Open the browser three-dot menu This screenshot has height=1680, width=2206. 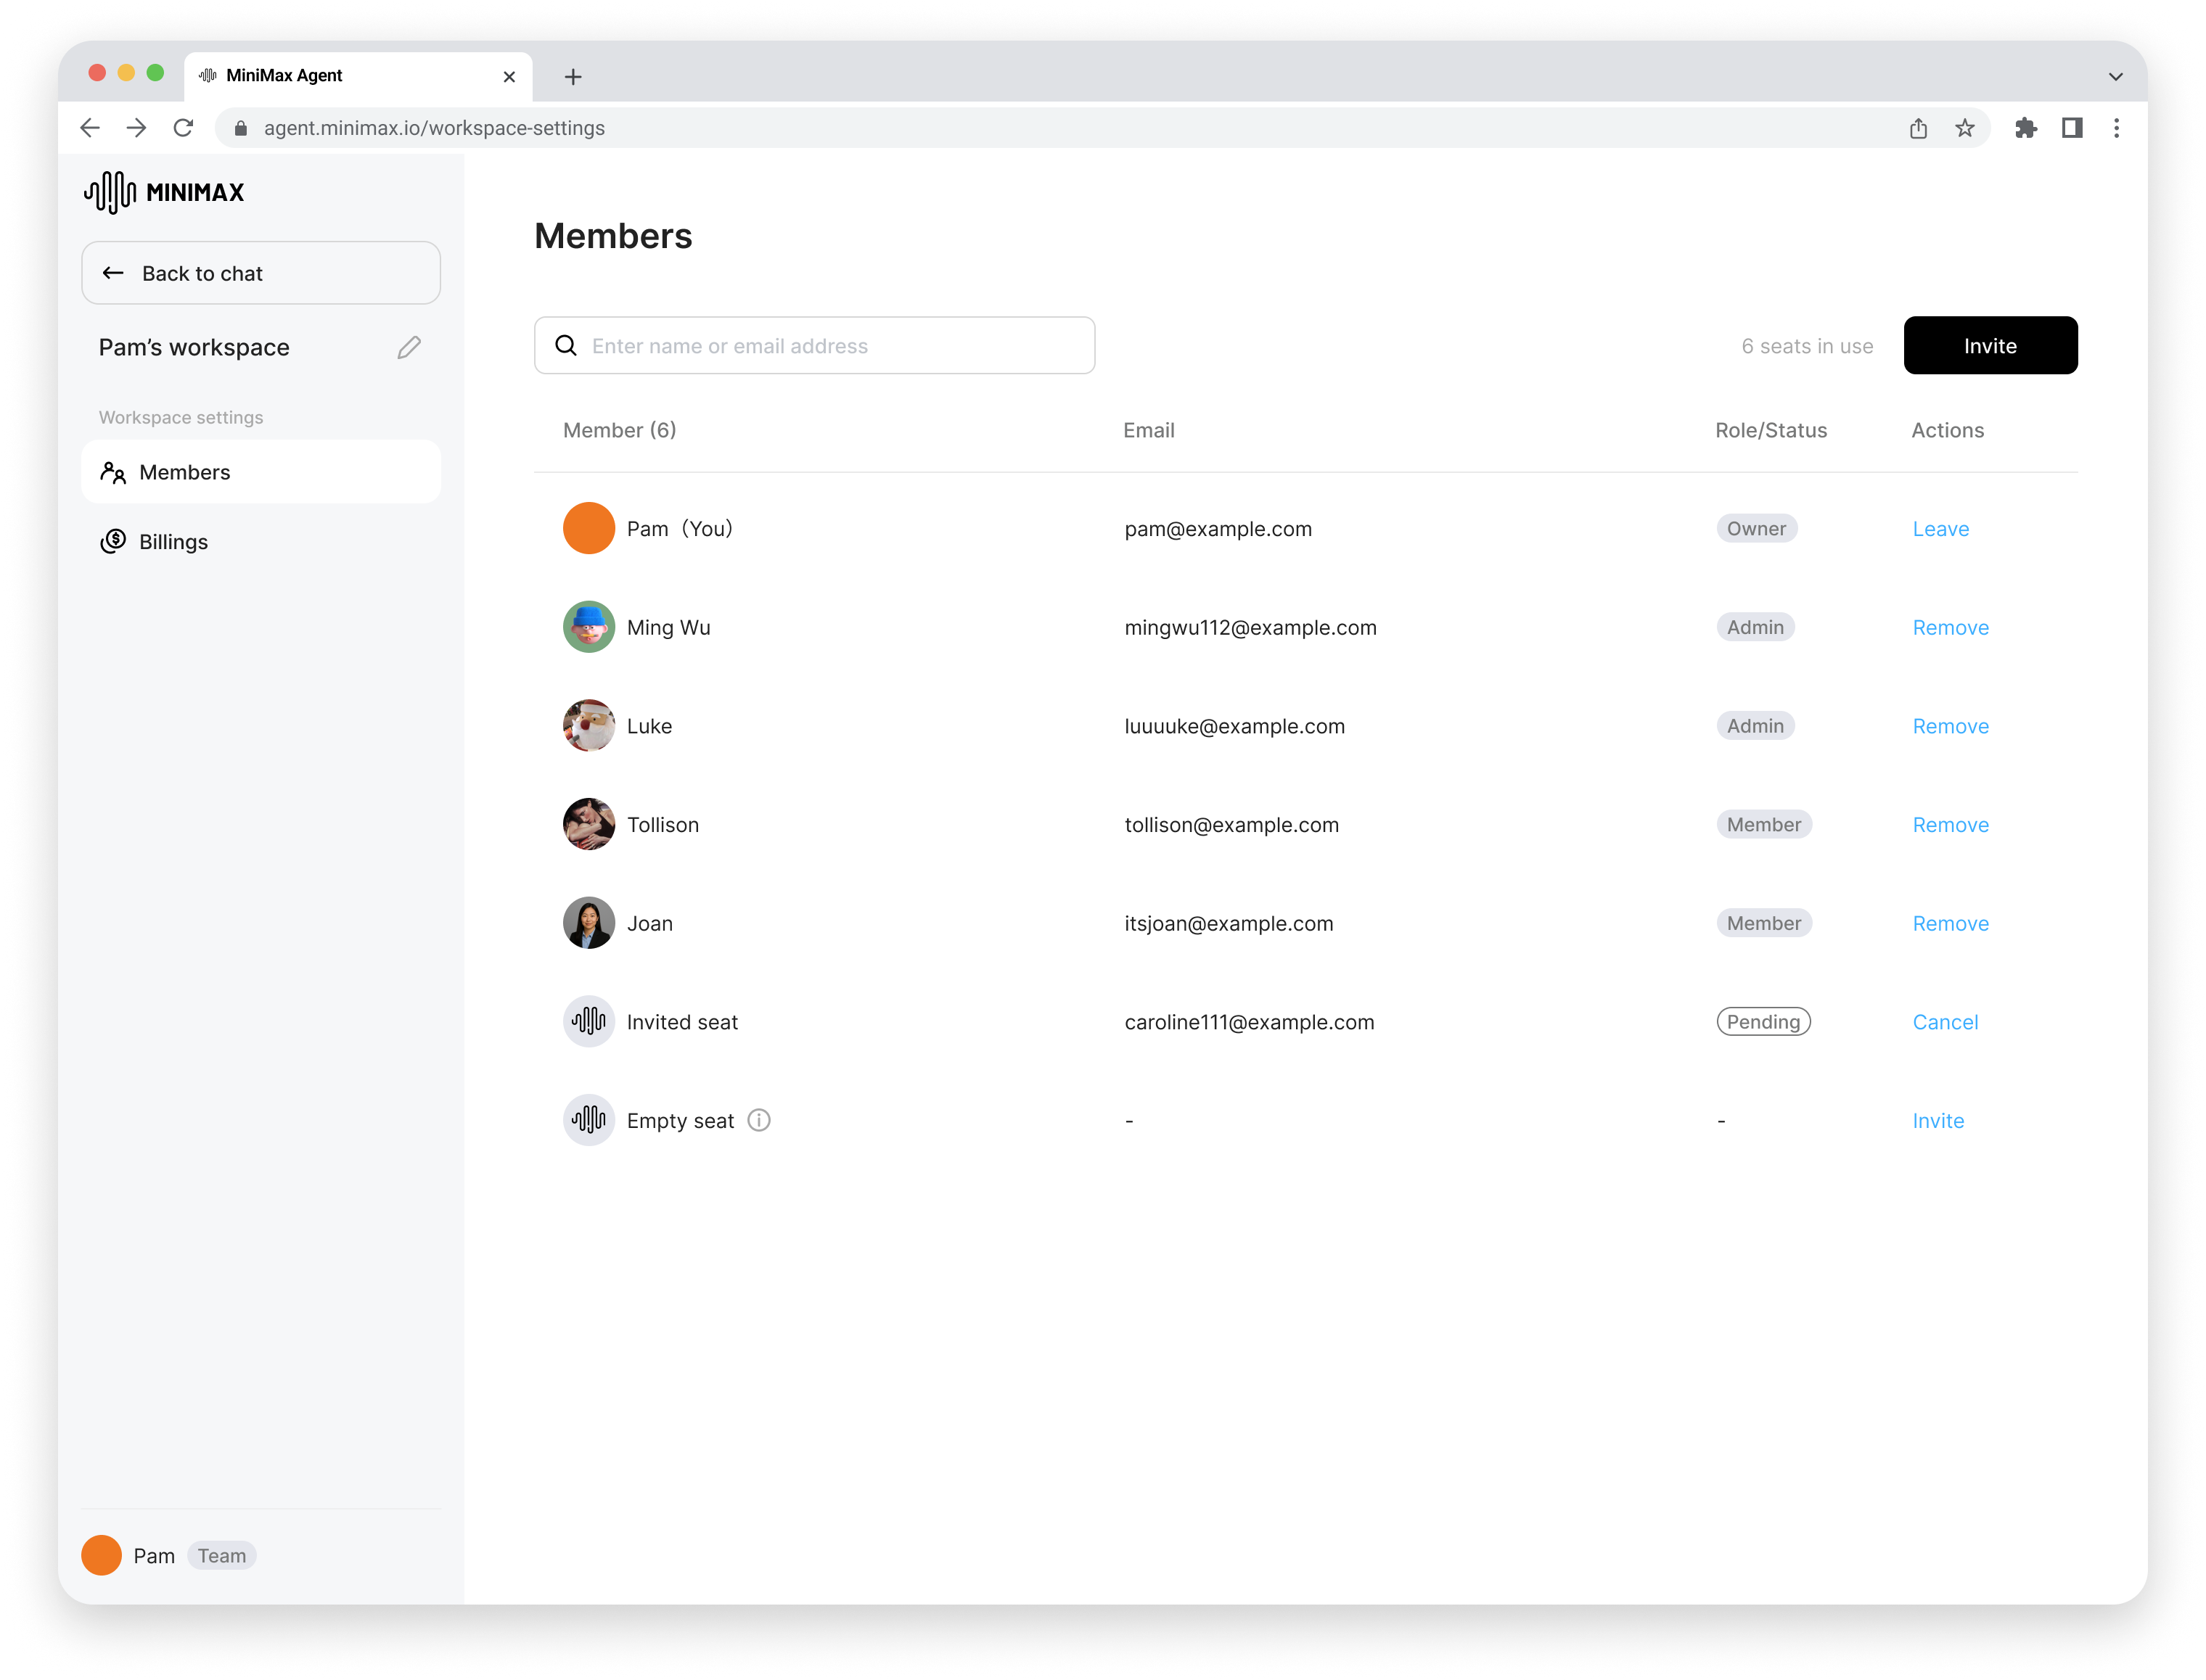click(x=2116, y=128)
